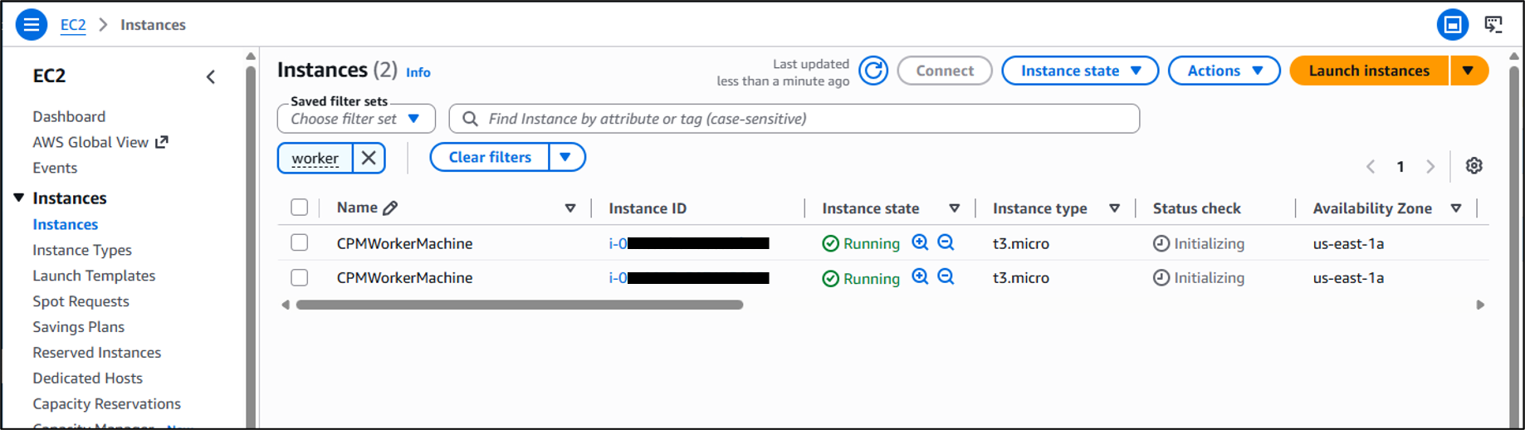
Task: Click the table scroll right arrow
Action: pyautogui.click(x=1480, y=305)
